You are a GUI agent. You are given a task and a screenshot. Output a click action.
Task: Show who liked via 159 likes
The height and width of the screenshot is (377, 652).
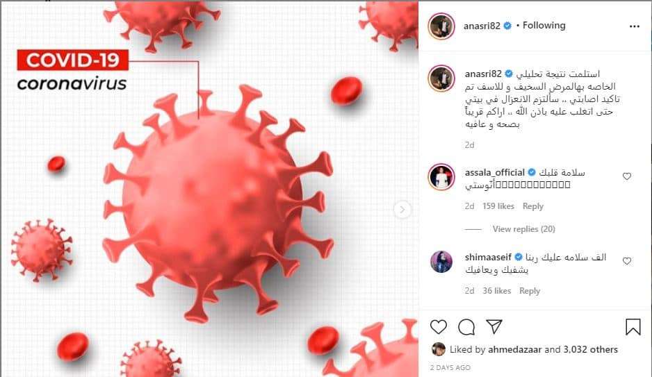[498, 206]
